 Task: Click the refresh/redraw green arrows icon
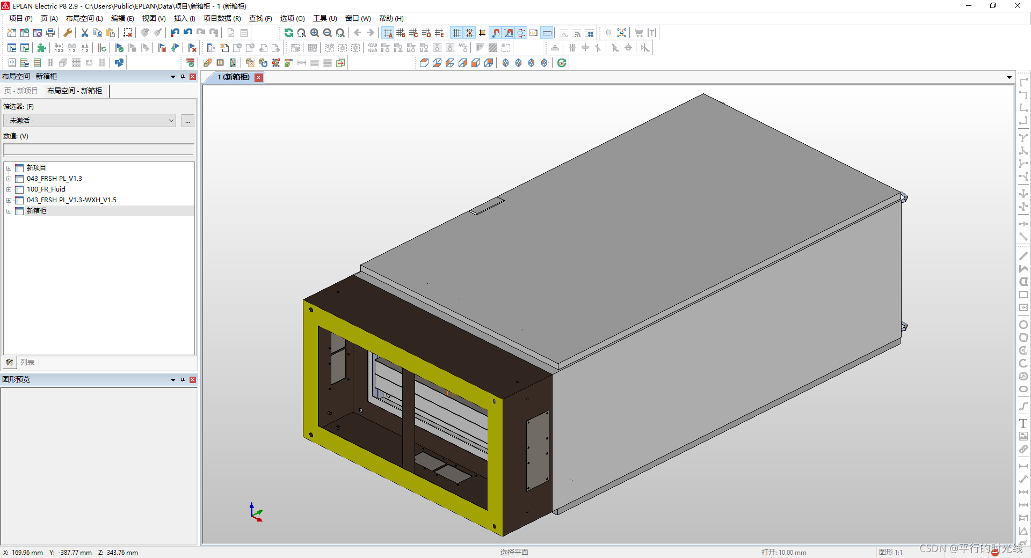(x=289, y=33)
